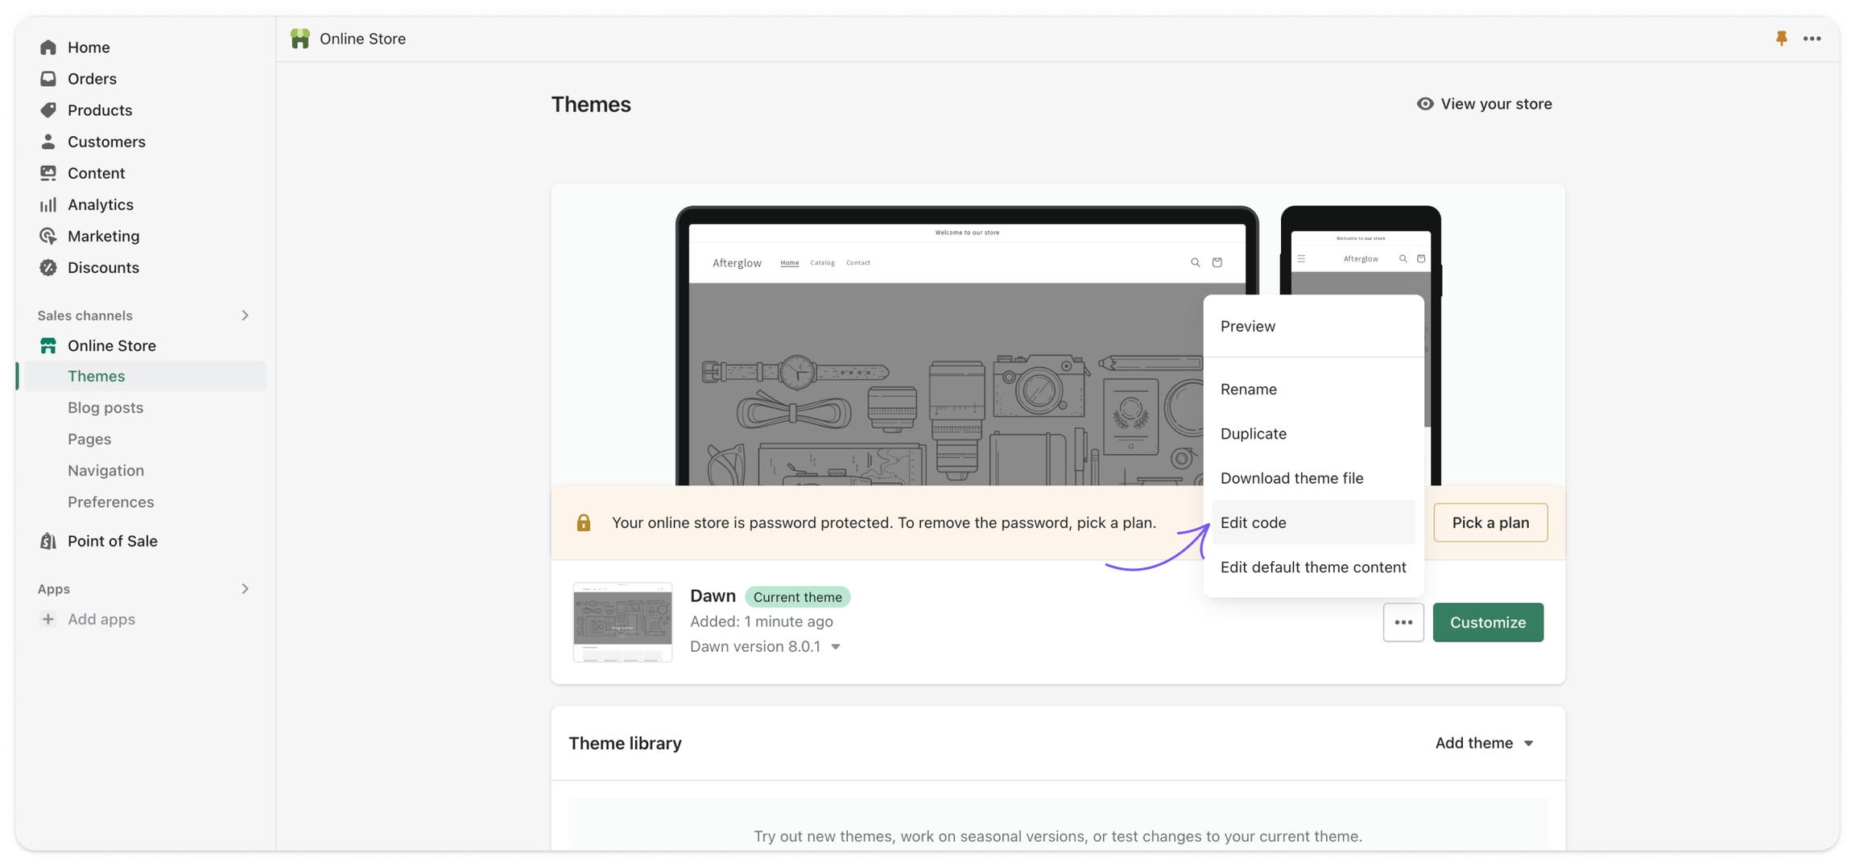
Task: Click the desktop theme preview image
Action: (x=966, y=345)
